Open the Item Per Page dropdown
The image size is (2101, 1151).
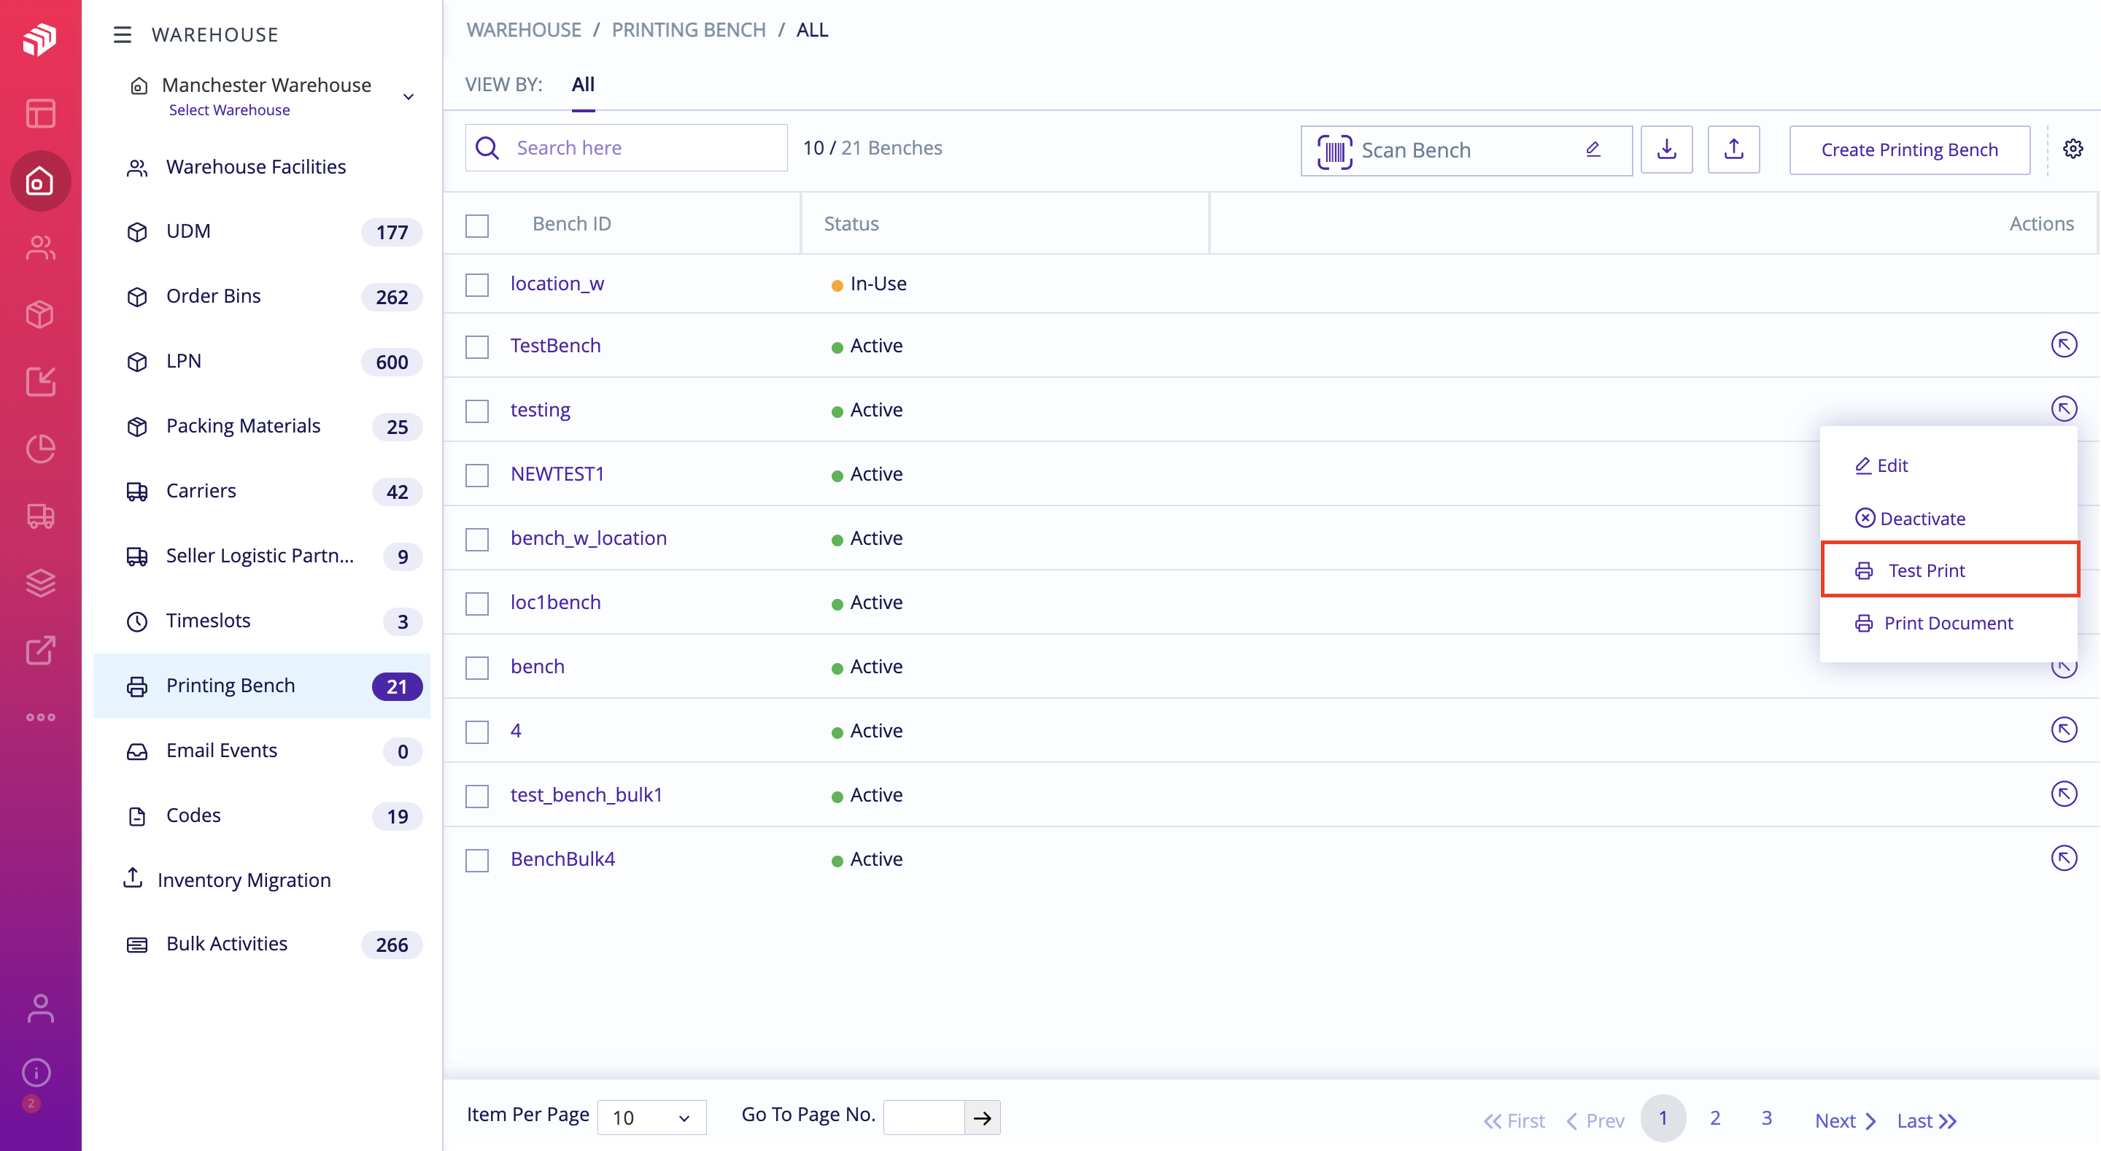coord(651,1117)
